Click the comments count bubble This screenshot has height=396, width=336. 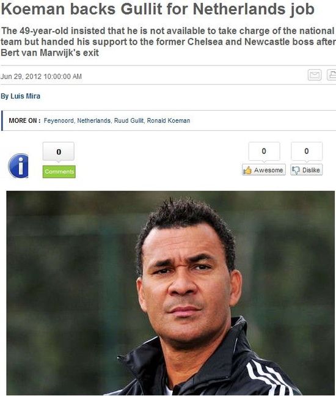(x=59, y=152)
